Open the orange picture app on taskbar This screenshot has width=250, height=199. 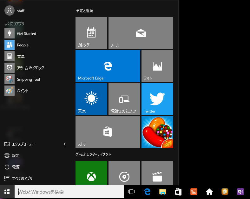[x=194, y=192]
